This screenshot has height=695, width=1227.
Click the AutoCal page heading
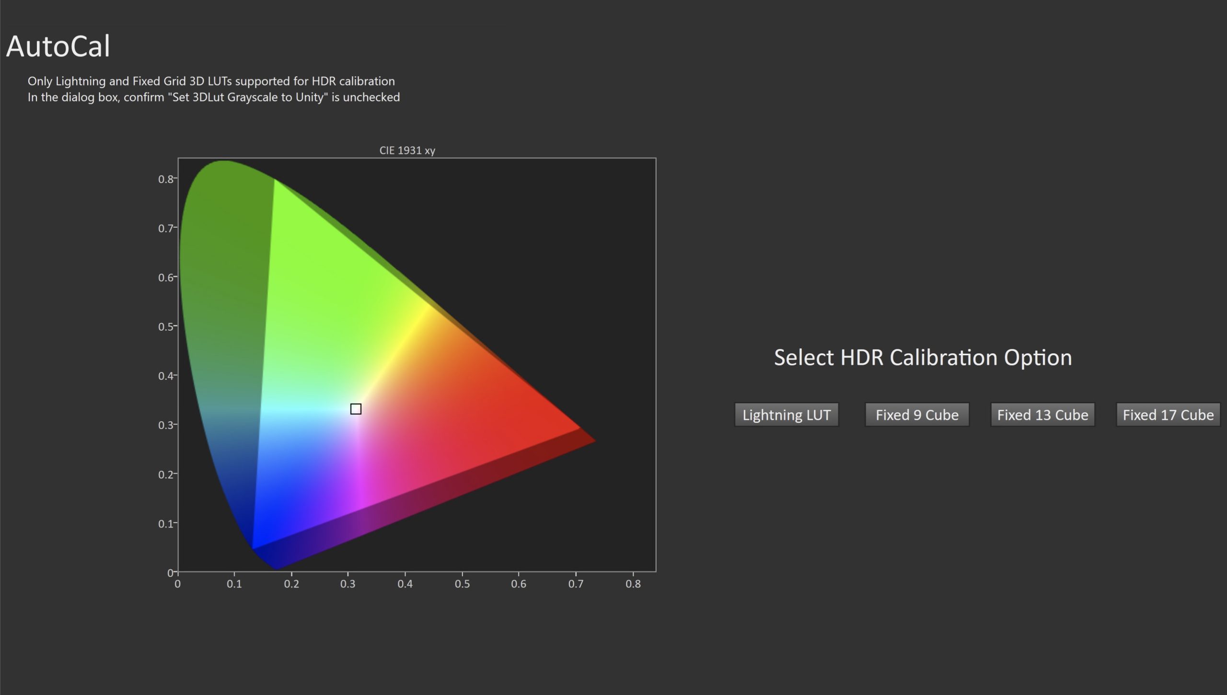pyautogui.click(x=58, y=46)
